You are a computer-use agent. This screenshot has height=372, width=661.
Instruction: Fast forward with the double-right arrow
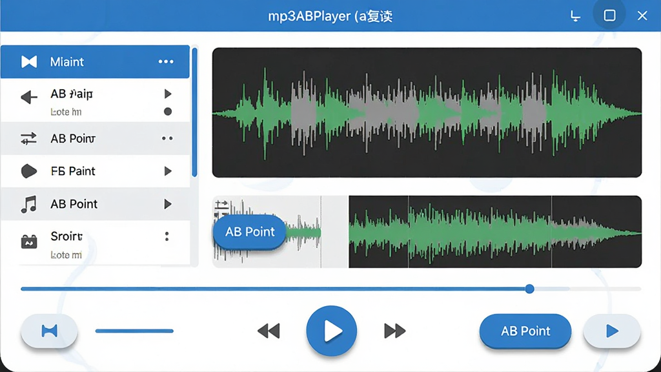(395, 331)
